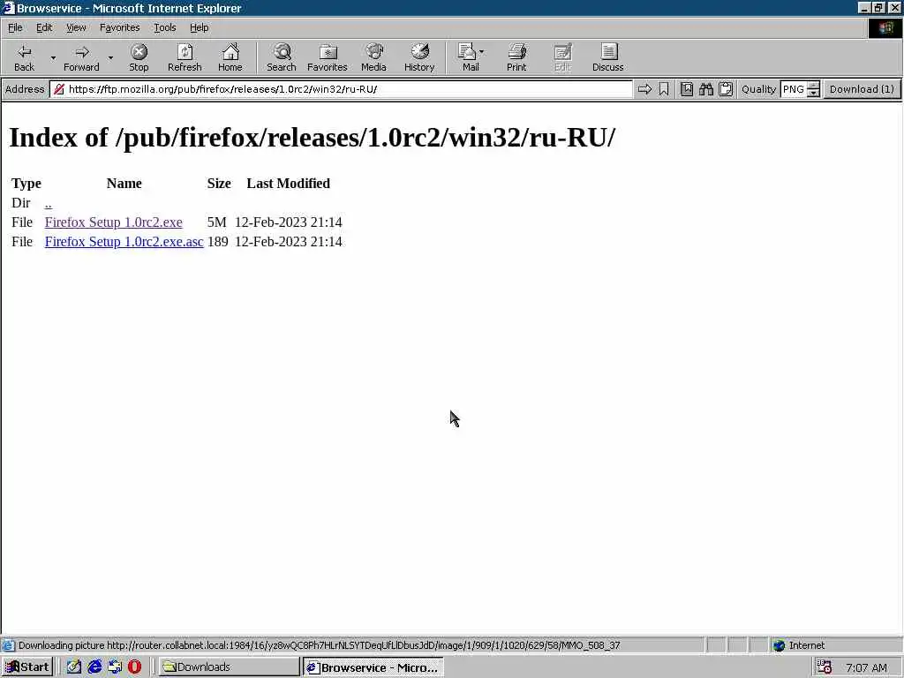This screenshot has width=904, height=678.
Task: Click inside the Address URL field
Action: 340,89
